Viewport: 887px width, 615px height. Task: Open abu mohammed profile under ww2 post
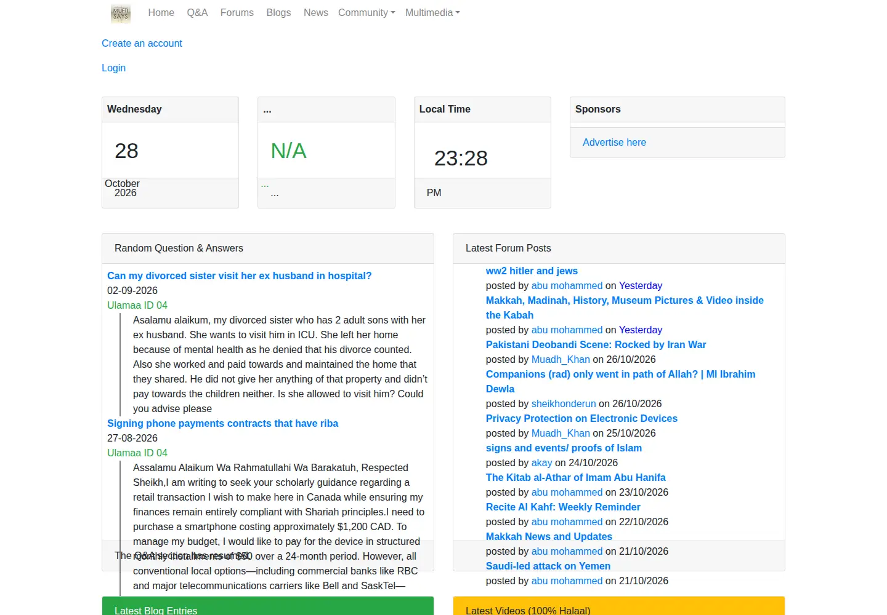coord(567,285)
